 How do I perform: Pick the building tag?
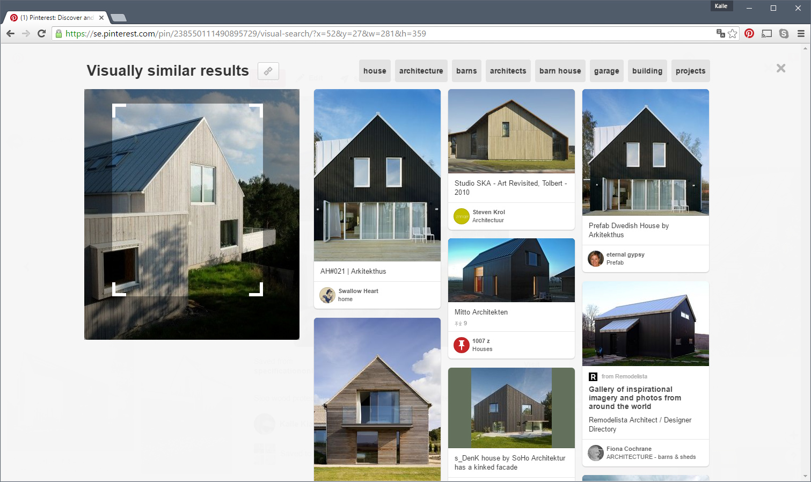pyautogui.click(x=647, y=71)
